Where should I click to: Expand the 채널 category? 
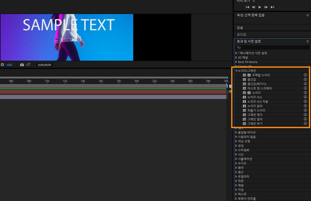[x=236, y=185]
